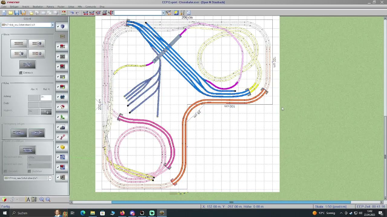Select the railway track editor layer icon

pos(63,36)
